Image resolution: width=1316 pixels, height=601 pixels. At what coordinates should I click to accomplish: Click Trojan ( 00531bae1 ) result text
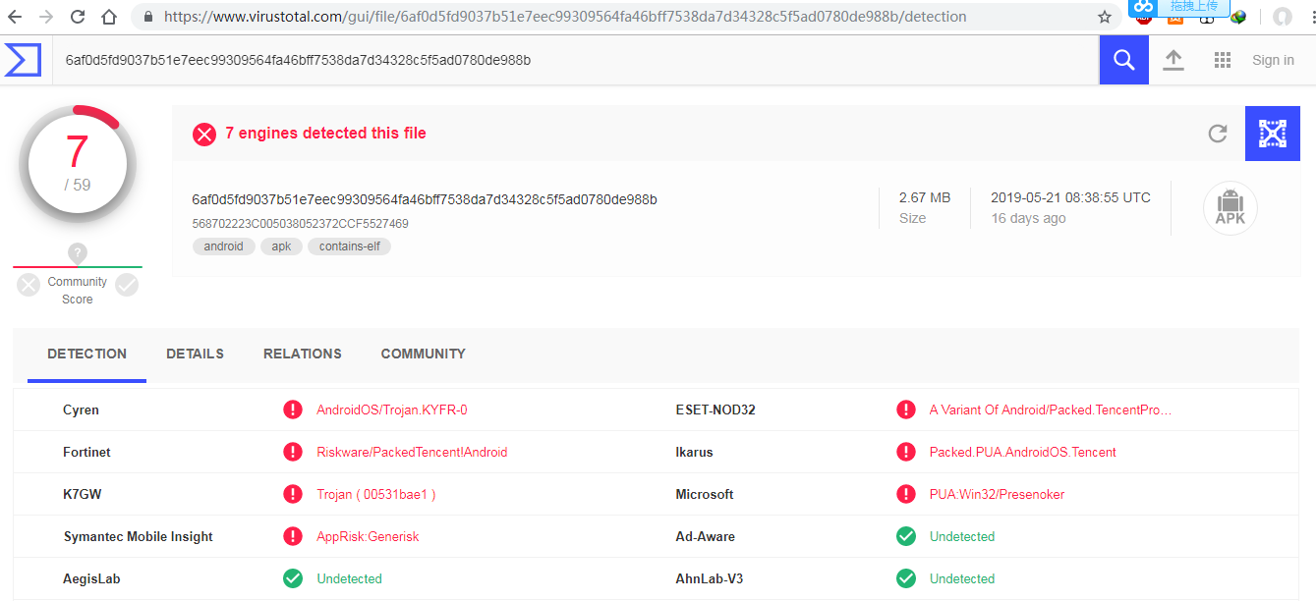point(375,495)
